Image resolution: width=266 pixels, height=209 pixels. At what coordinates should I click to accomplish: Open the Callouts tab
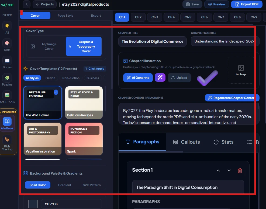click(186, 142)
